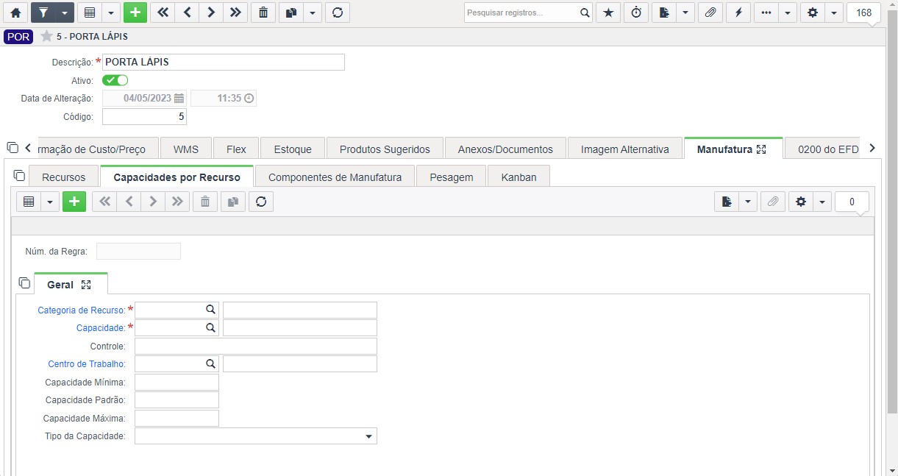Viewport: 898px width, 476px height.
Task: Delete record with top trash icon
Action: 263,13
